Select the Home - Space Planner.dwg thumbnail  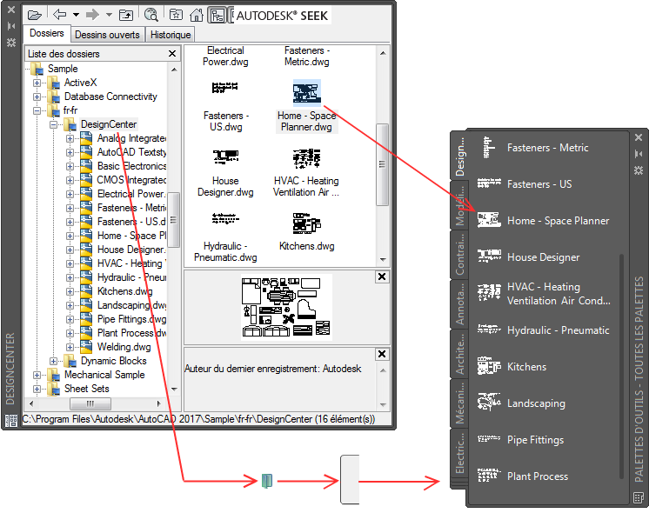coord(307,92)
